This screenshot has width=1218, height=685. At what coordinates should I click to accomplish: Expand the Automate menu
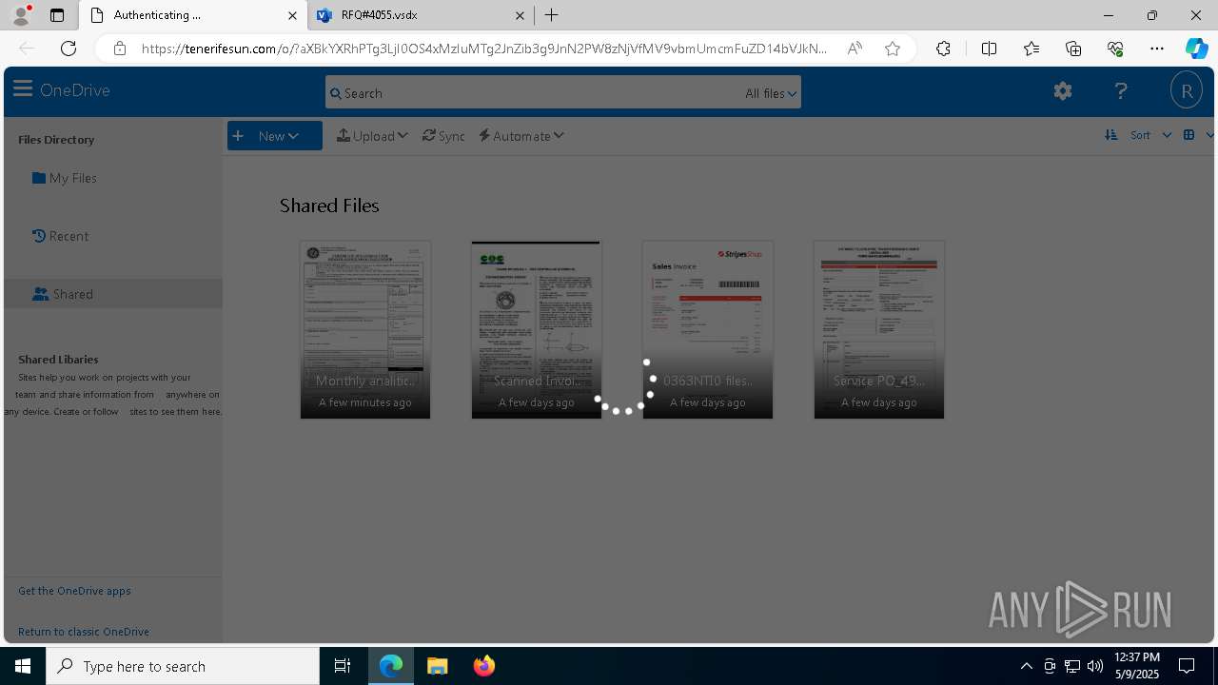(521, 136)
